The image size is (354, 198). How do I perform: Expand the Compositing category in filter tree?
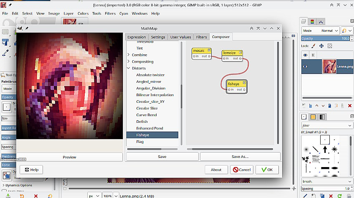[x=129, y=61]
